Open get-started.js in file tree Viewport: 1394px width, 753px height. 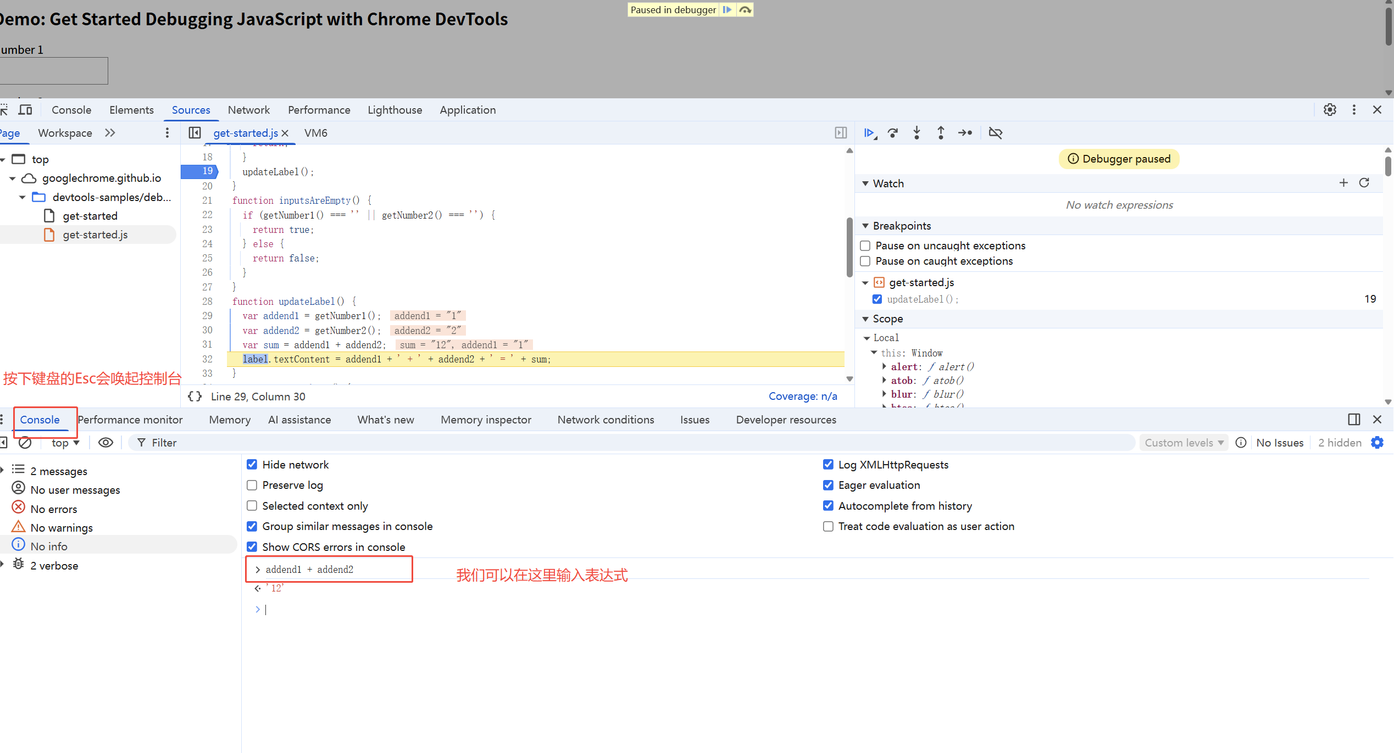click(95, 235)
